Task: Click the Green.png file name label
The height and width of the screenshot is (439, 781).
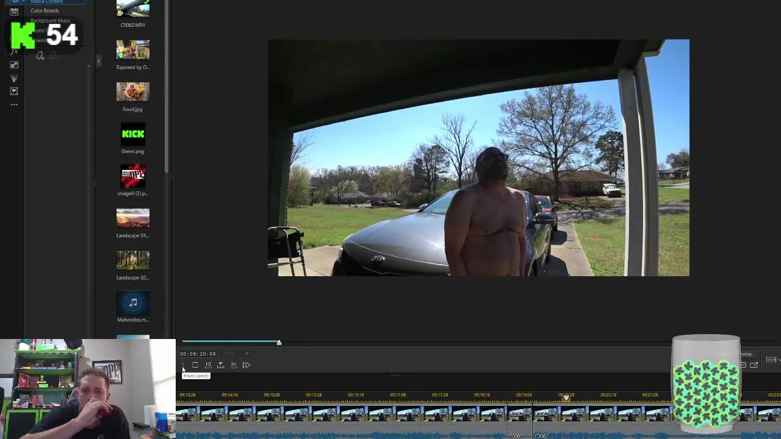Action: (132, 151)
